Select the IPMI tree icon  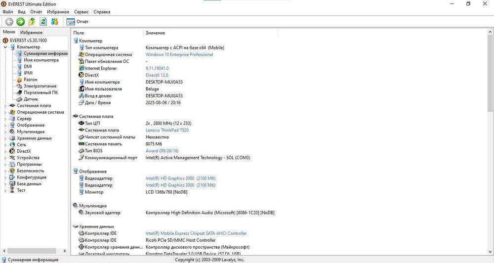click(x=19, y=73)
